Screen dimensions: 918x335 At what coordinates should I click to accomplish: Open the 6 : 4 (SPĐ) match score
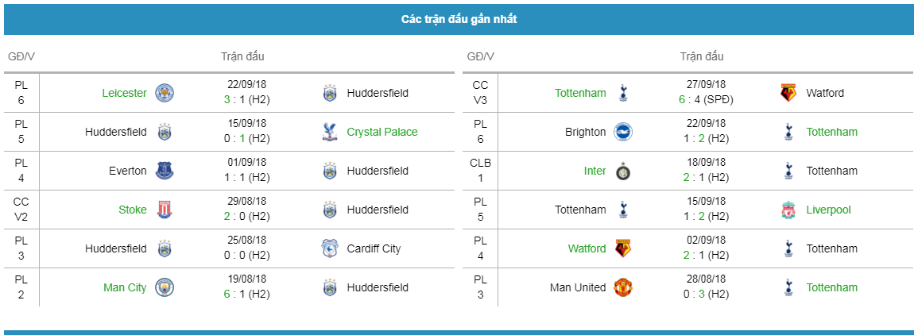coord(706,100)
